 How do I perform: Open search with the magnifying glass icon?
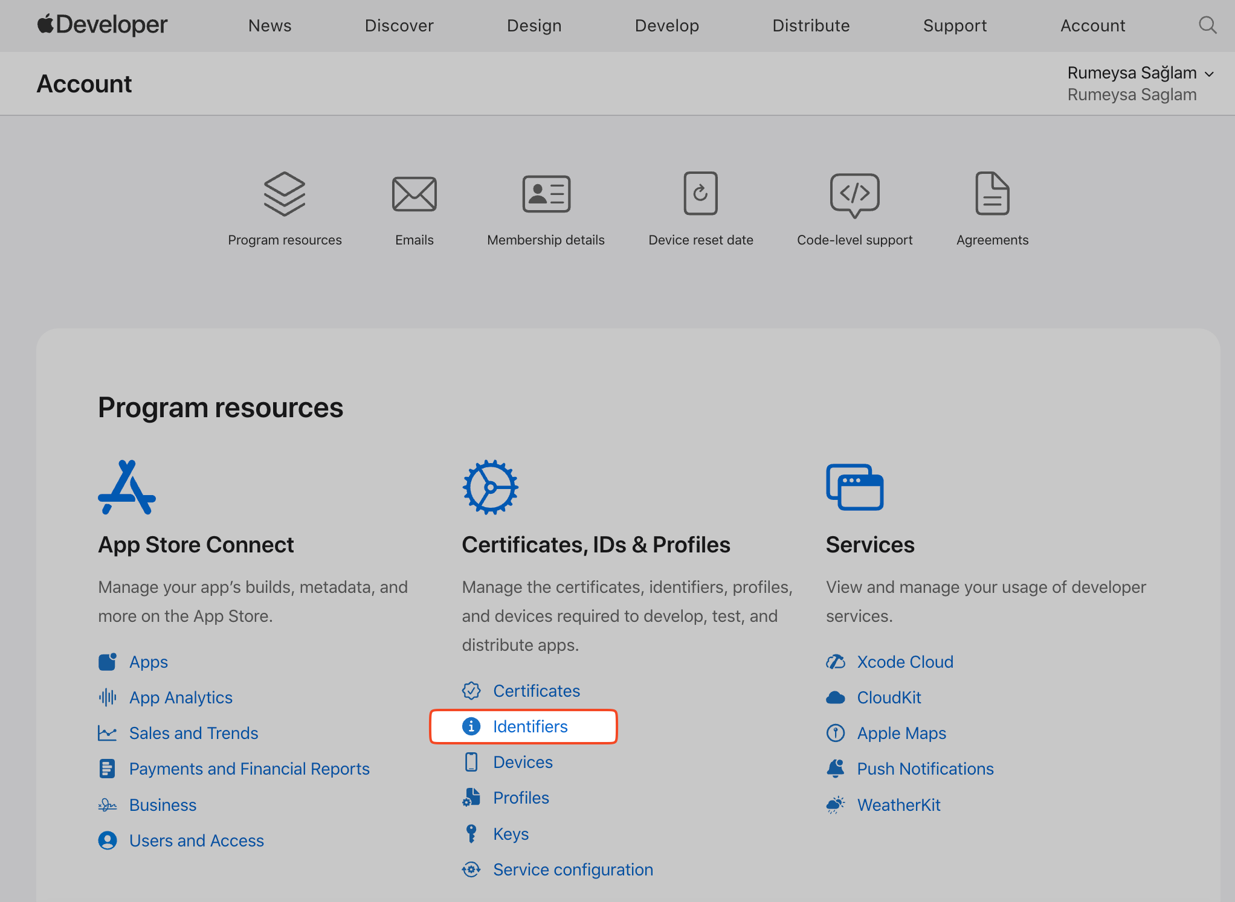[x=1207, y=25]
